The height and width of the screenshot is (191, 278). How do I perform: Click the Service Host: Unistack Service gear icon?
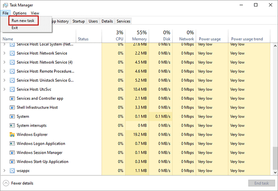(12, 80)
